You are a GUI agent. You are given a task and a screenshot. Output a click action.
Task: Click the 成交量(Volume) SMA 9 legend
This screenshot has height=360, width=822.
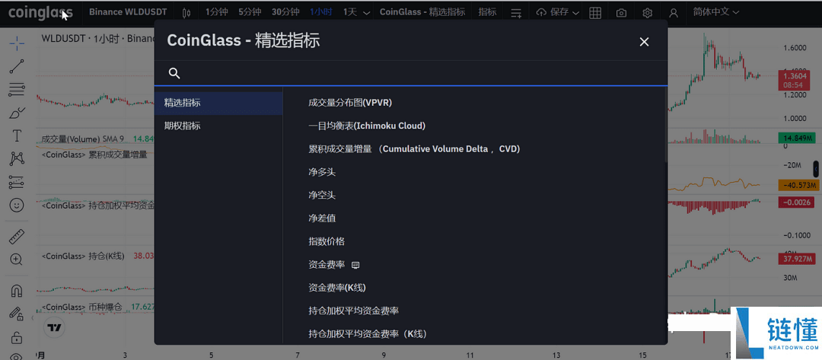click(x=83, y=139)
